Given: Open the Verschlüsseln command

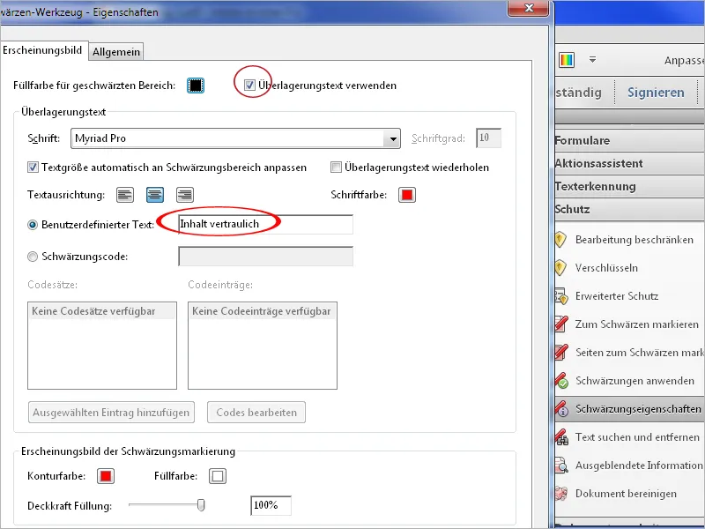Looking at the screenshot, I should click(606, 268).
